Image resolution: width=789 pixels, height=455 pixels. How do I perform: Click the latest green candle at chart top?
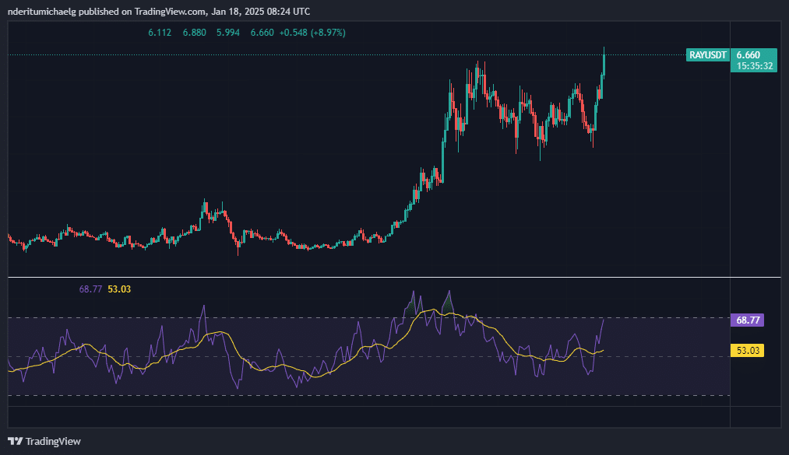click(x=604, y=64)
